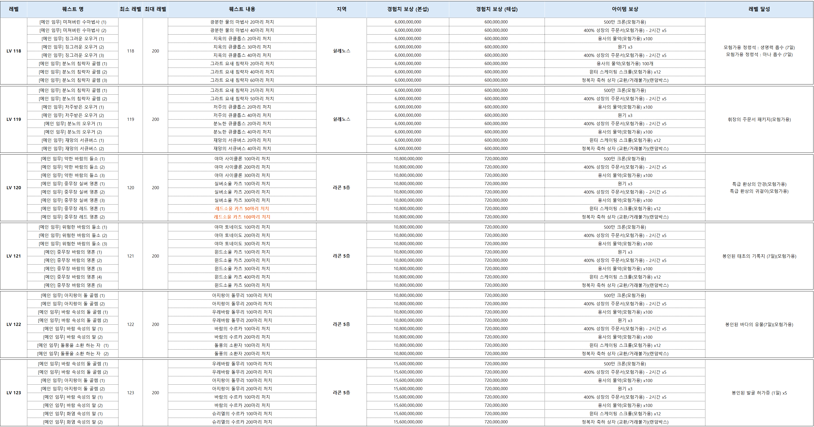The width and height of the screenshot is (814, 427).
Task: Select 화염 속성의 말 (2) quest cell
Action: [73, 422]
